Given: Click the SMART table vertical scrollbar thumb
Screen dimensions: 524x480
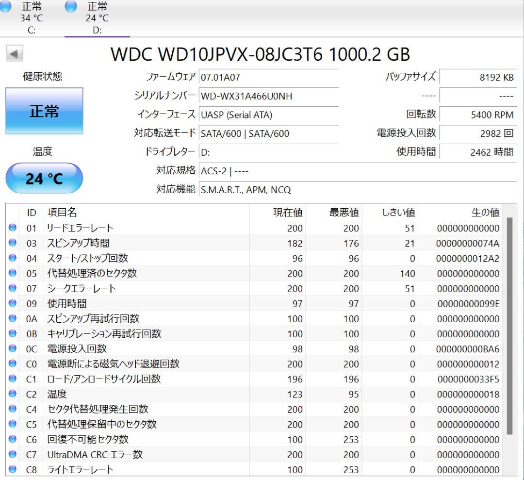Looking at the screenshot, I should click(x=509, y=326).
